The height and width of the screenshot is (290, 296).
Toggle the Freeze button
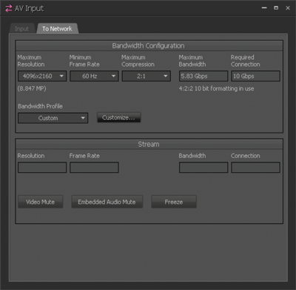[x=174, y=202]
